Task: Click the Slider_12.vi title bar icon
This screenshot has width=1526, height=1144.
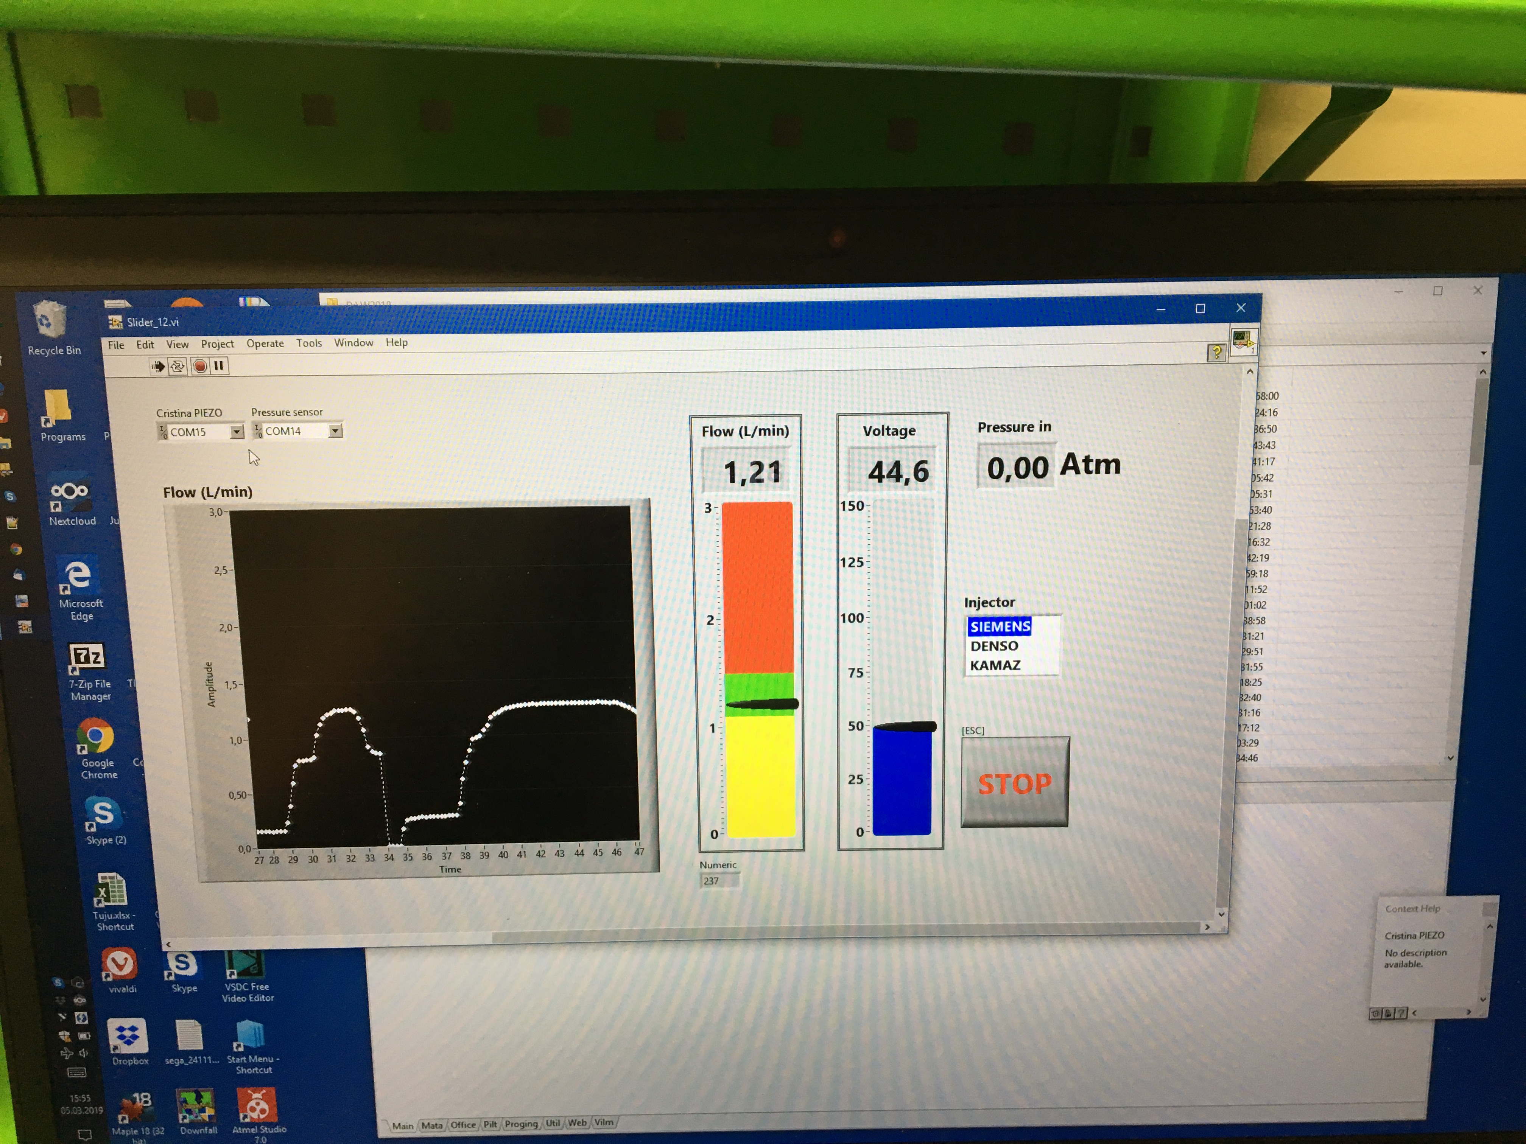Action: pos(115,322)
